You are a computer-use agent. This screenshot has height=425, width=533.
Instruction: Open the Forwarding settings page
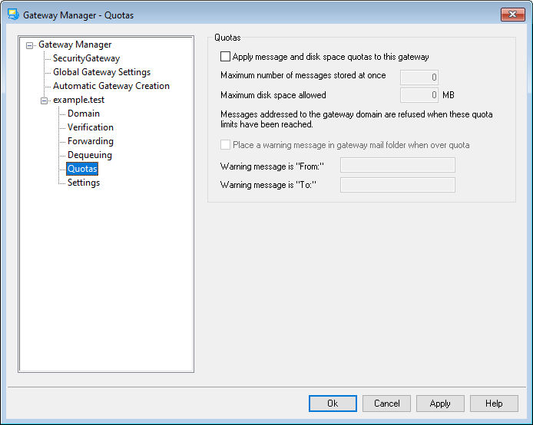click(x=90, y=141)
